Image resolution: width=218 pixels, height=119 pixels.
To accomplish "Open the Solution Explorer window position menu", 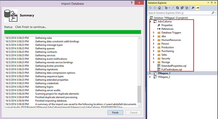I will pyautogui.click(x=208, y=3).
